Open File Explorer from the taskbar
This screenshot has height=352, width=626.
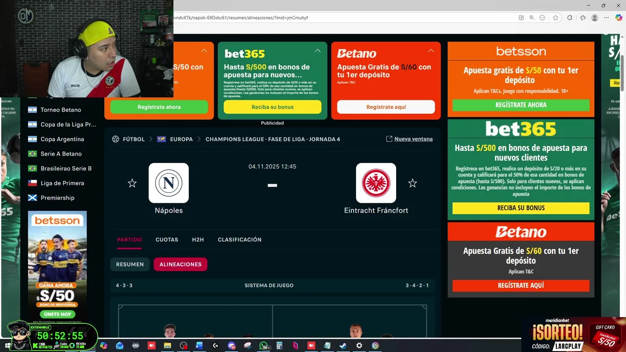[x=167, y=346]
